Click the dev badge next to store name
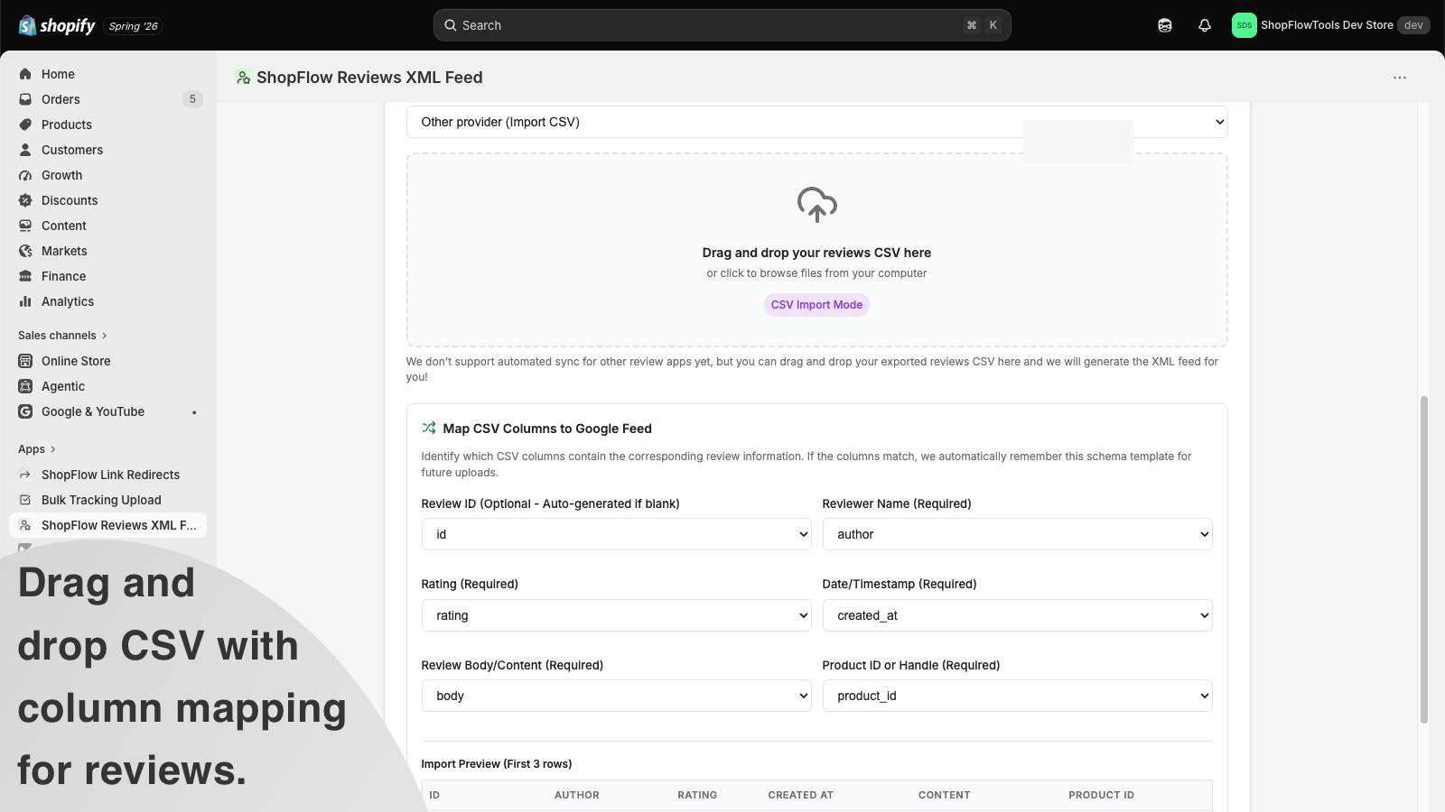 point(1413,25)
